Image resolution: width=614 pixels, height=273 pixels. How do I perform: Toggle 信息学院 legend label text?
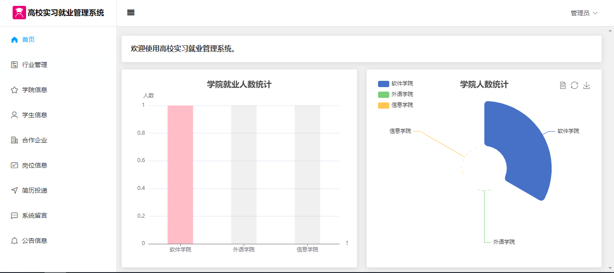[402, 105]
